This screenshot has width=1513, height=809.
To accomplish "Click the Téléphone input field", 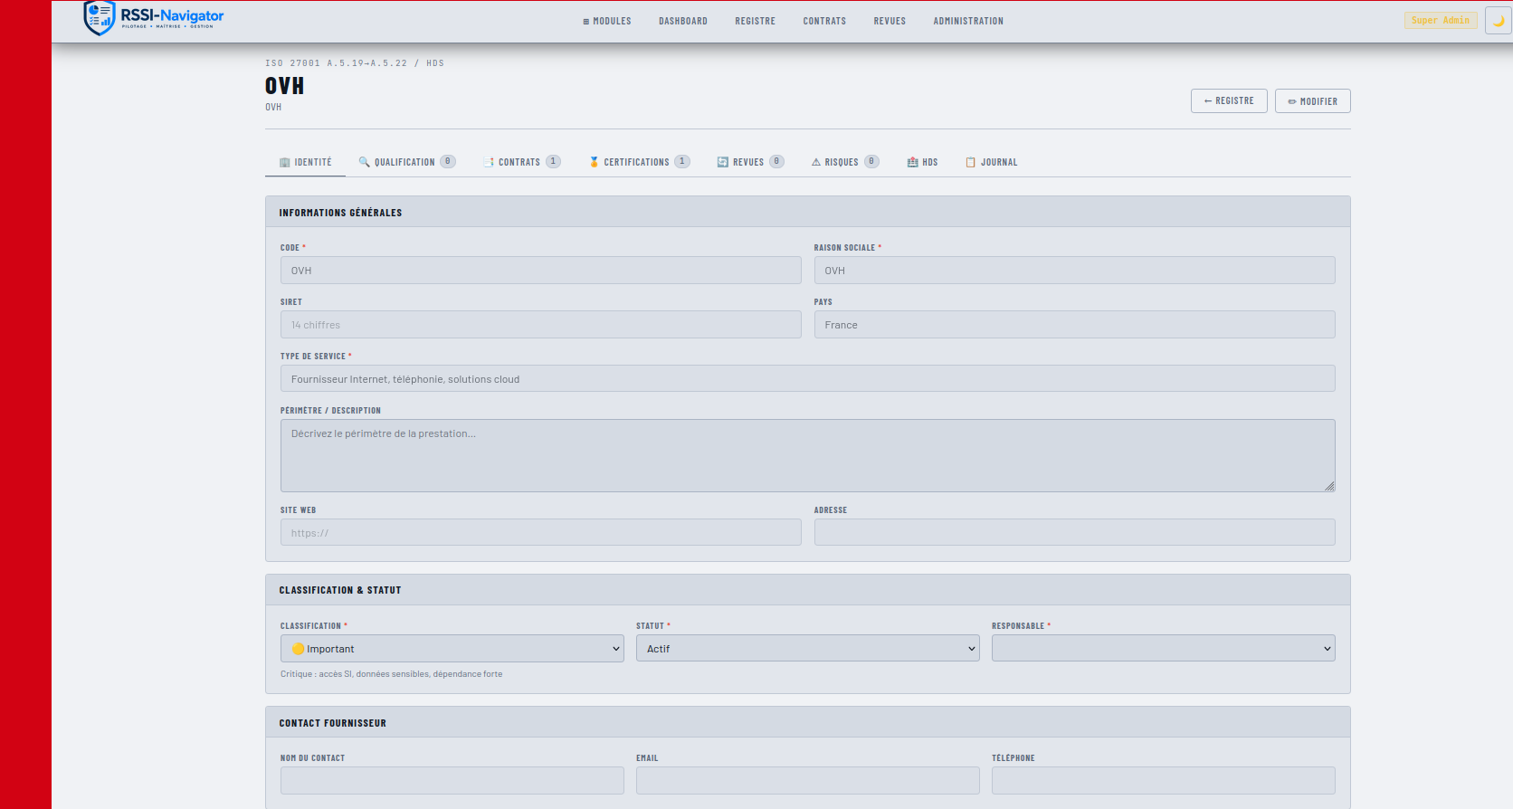I will click(x=1164, y=780).
